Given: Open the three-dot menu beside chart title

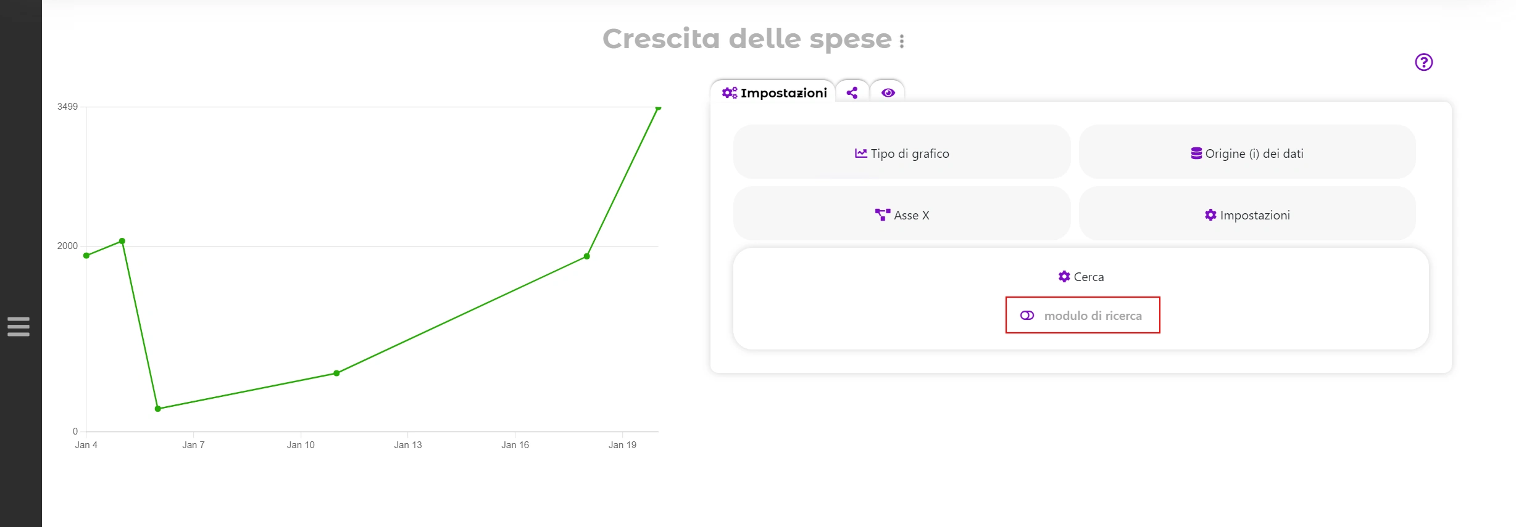Looking at the screenshot, I should point(902,41).
